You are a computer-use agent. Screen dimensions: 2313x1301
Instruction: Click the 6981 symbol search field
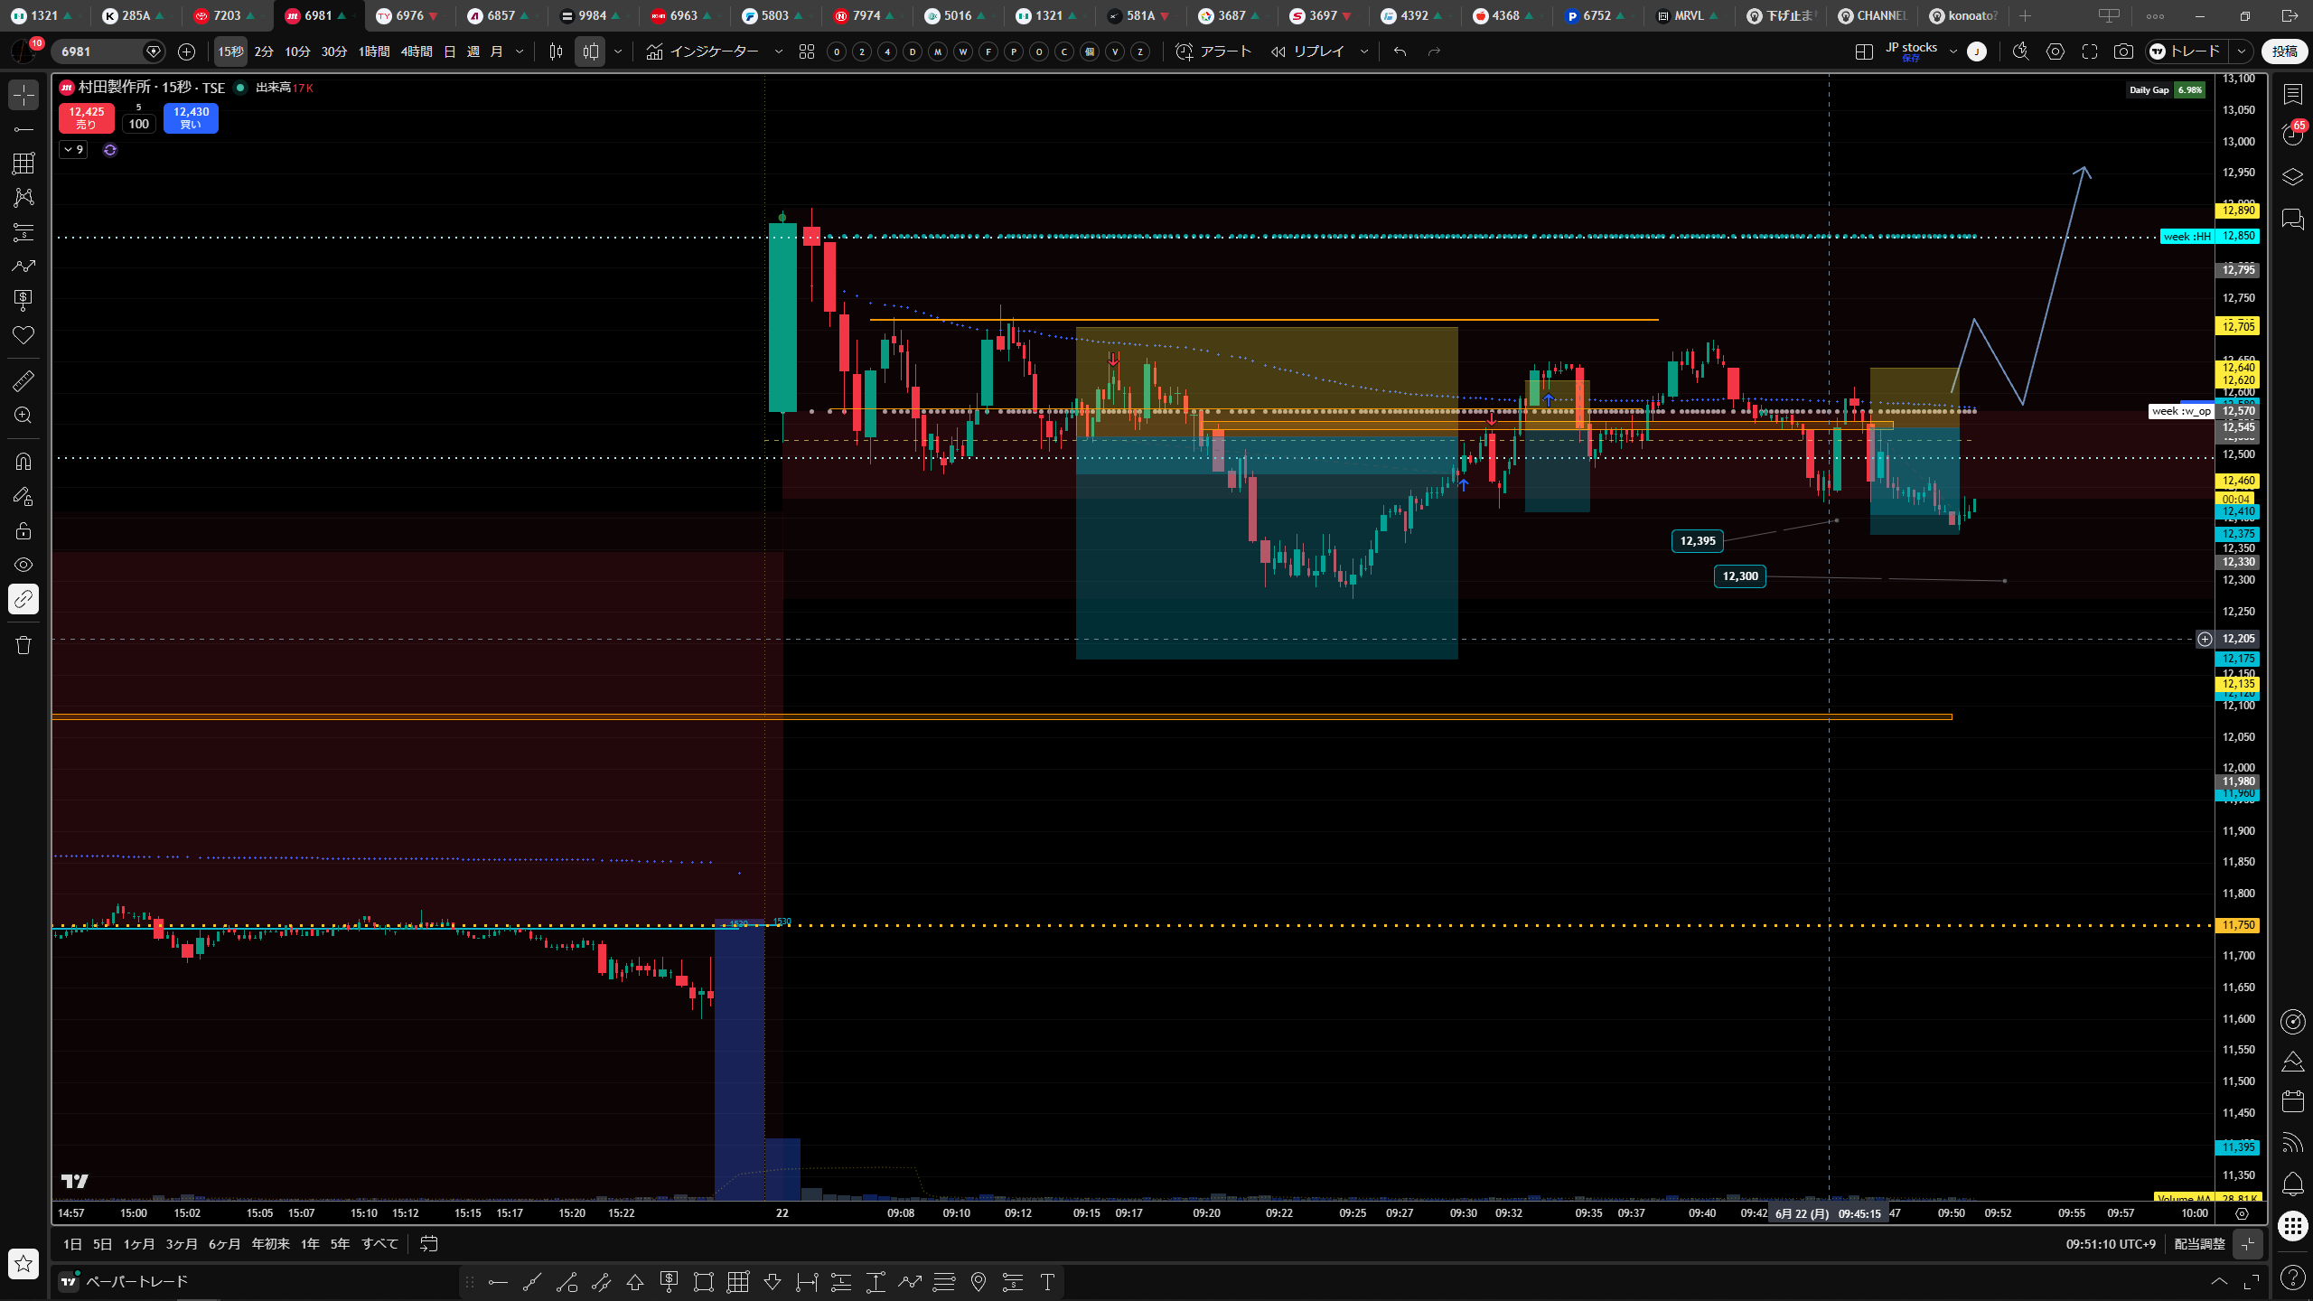[x=99, y=51]
